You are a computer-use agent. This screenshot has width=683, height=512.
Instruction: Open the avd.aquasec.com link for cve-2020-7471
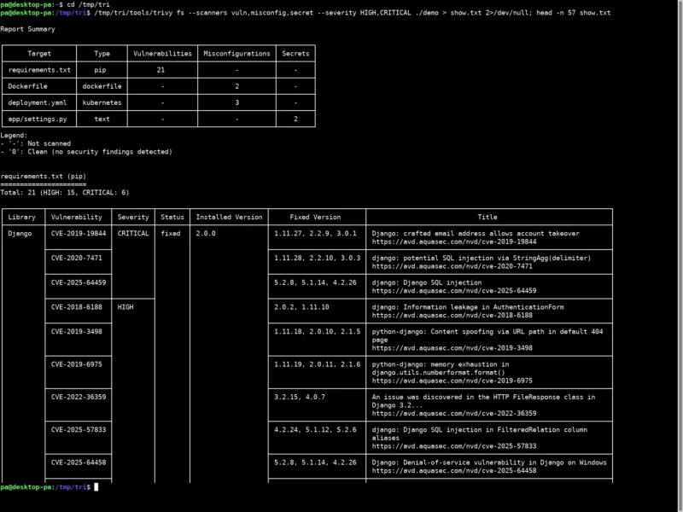click(452, 266)
